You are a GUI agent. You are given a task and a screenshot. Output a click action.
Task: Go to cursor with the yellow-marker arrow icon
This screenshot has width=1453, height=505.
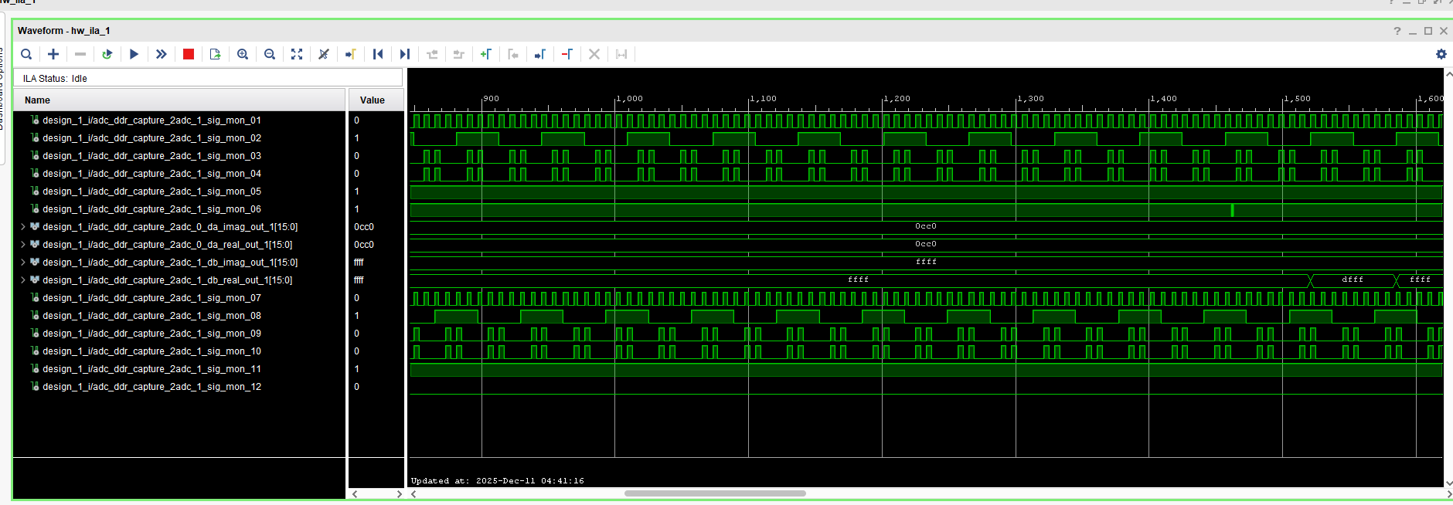point(351,54)
